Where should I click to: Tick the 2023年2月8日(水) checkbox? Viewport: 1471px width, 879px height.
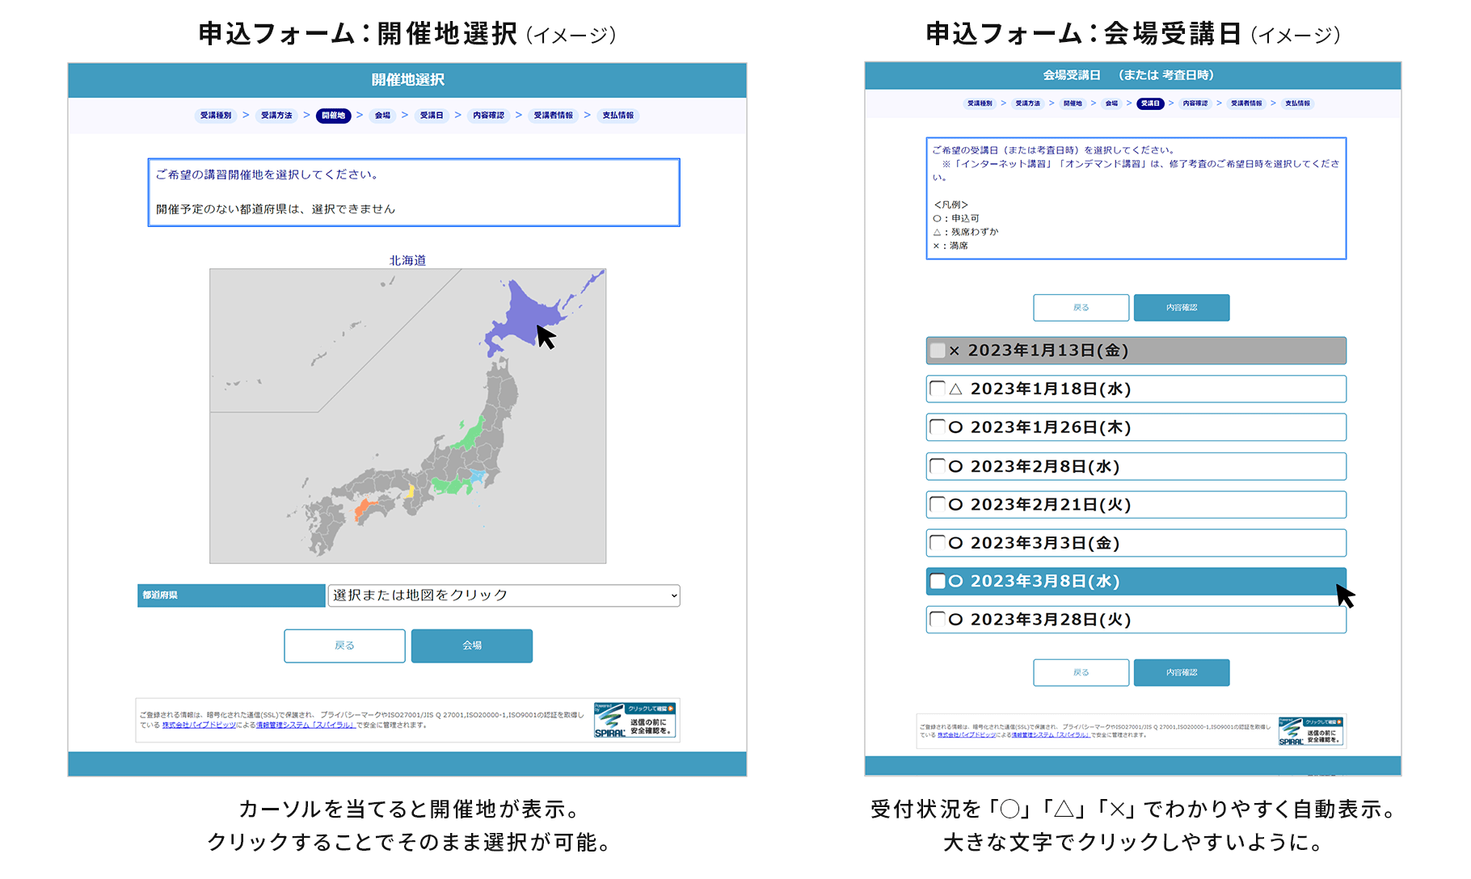938,466
